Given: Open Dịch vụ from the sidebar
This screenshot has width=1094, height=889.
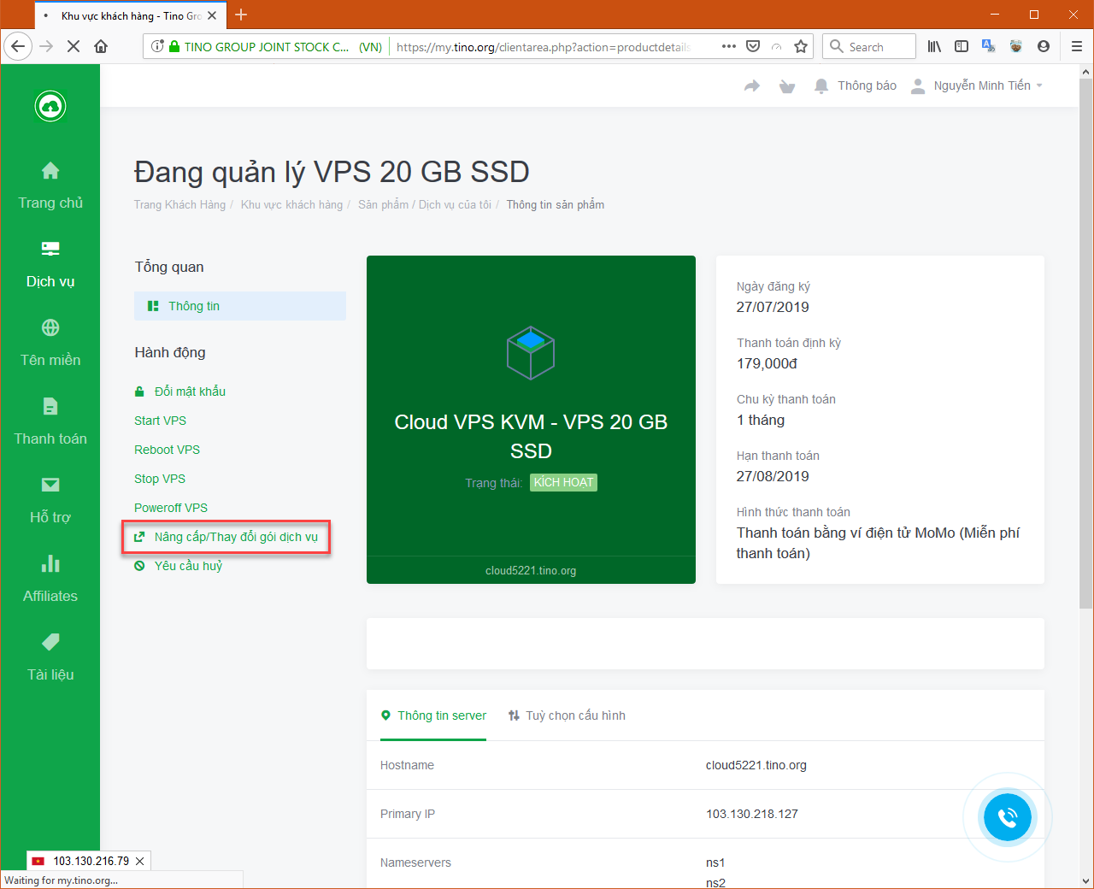Looking at the screenshot, I should click(50, 263).
